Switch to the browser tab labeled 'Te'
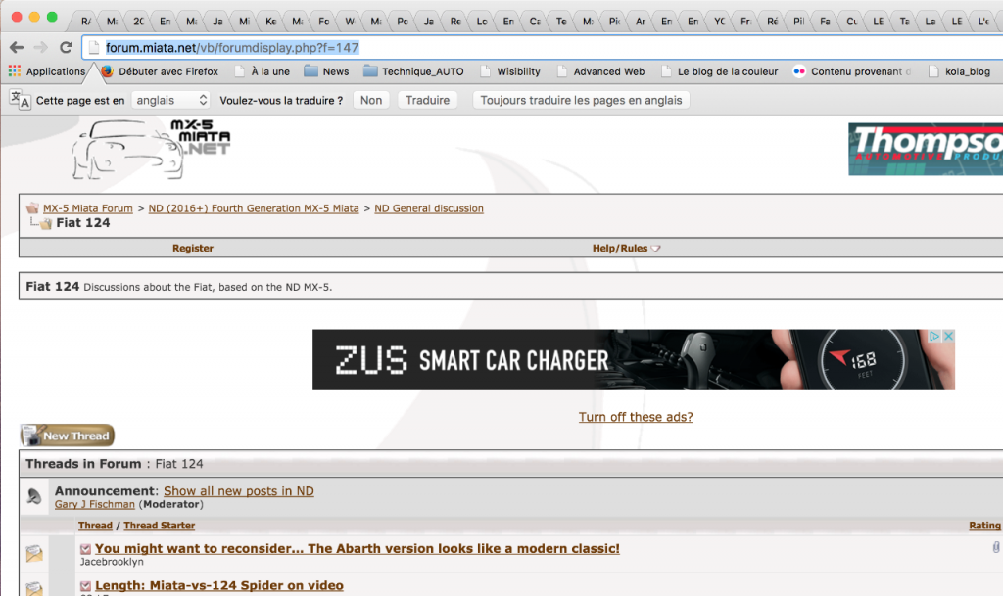Screen dimensions: 1003x596 click(561, 22)
